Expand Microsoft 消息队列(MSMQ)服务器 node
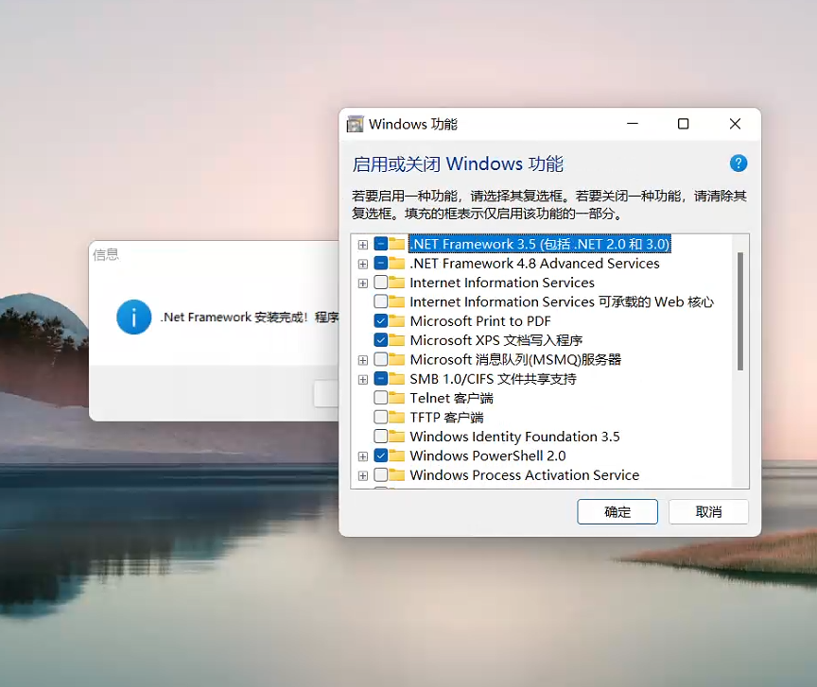This screenshot has width=817, height=687. (x=363, y=360)
